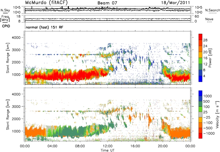Pick the orange Velocity segment between -500 and -100
The image size is (220, 152).
click(x=200, y=125)
